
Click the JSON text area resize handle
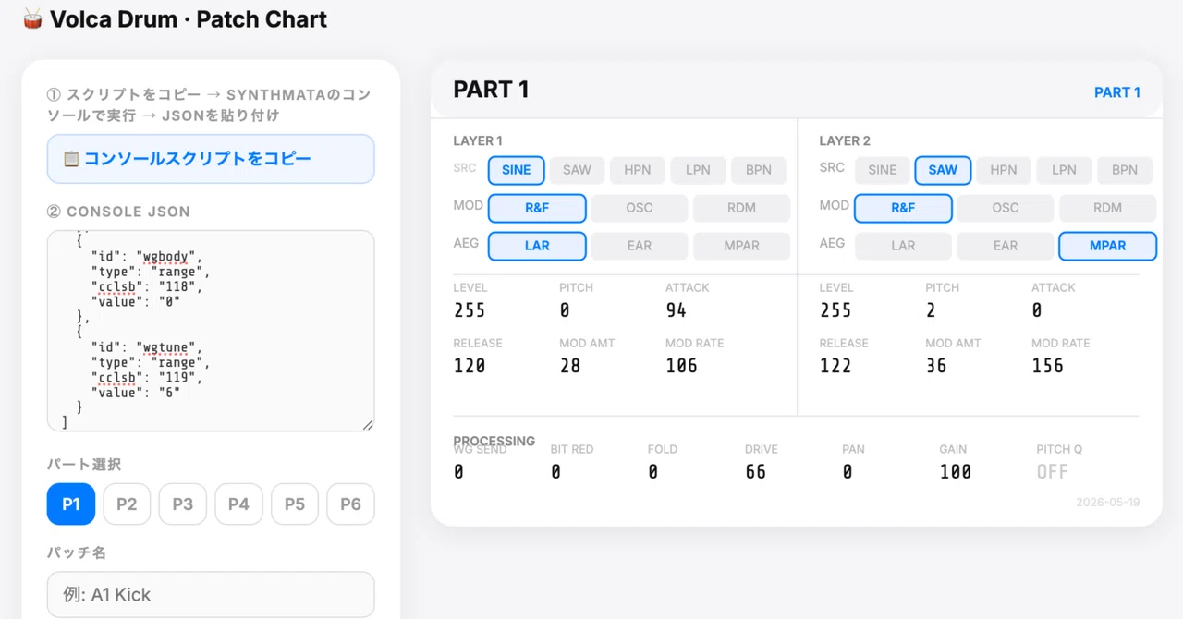(x=368, y=425)
